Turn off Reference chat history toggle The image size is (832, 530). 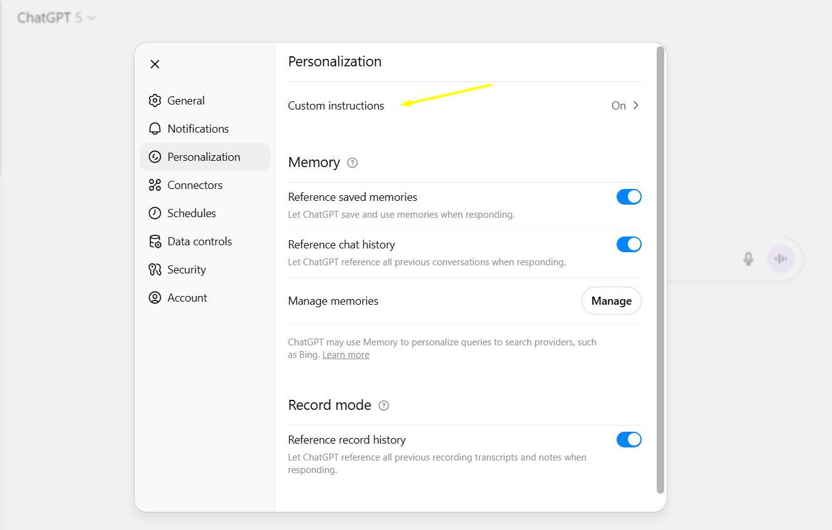coord(629,245)
